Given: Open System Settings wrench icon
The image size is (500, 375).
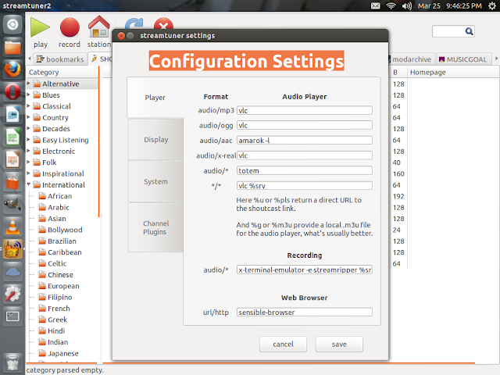Looking at the screenshot, I should (x=12, y=294).
